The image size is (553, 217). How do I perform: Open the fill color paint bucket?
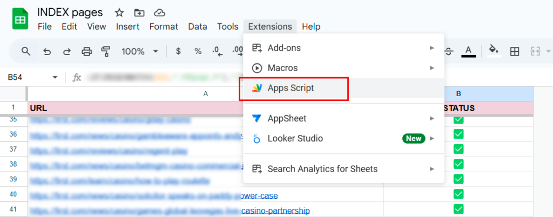(493, 51)
